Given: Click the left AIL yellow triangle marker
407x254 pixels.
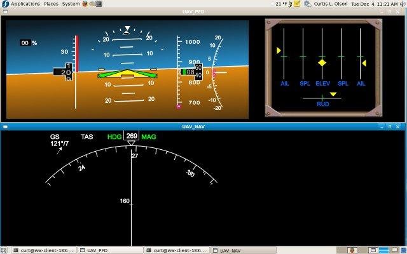Looking at the screenshot, I should tap(279, 50).
